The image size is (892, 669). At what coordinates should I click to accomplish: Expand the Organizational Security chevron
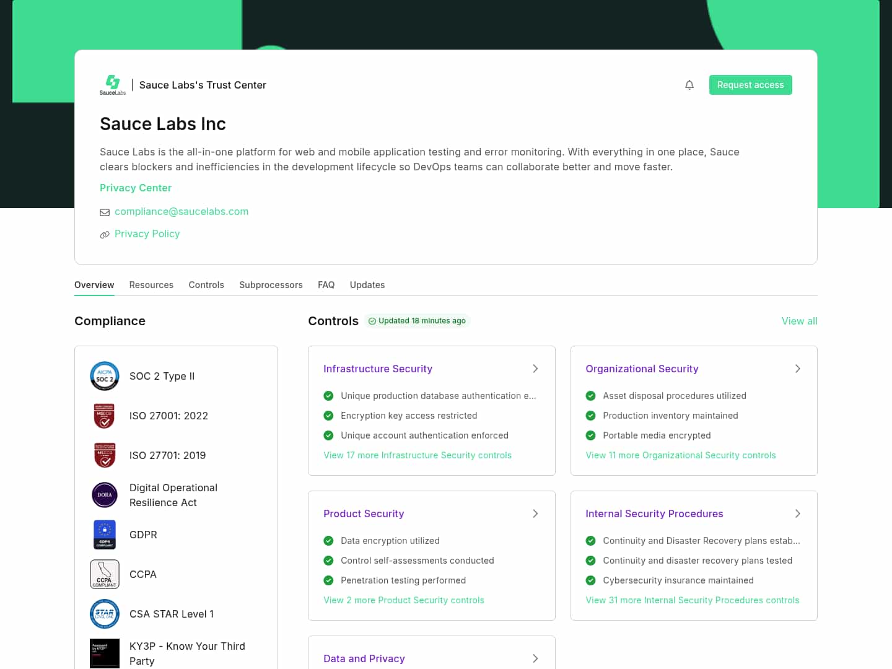pyautogui.click(x=797, y=369)
